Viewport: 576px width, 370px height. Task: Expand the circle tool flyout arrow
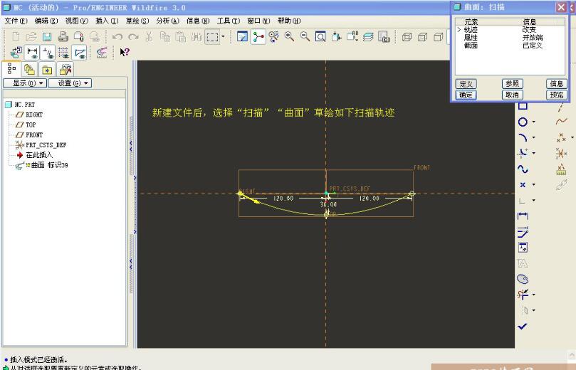click(533, 122)
